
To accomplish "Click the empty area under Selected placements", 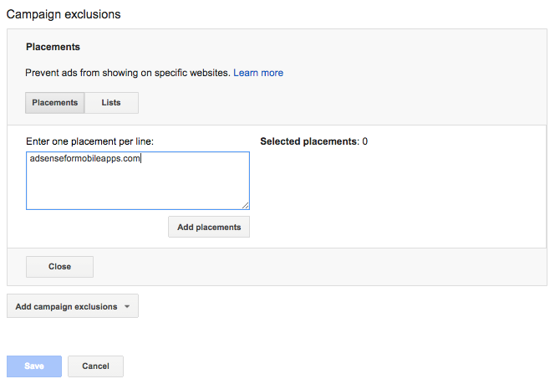I will [393, 192].
